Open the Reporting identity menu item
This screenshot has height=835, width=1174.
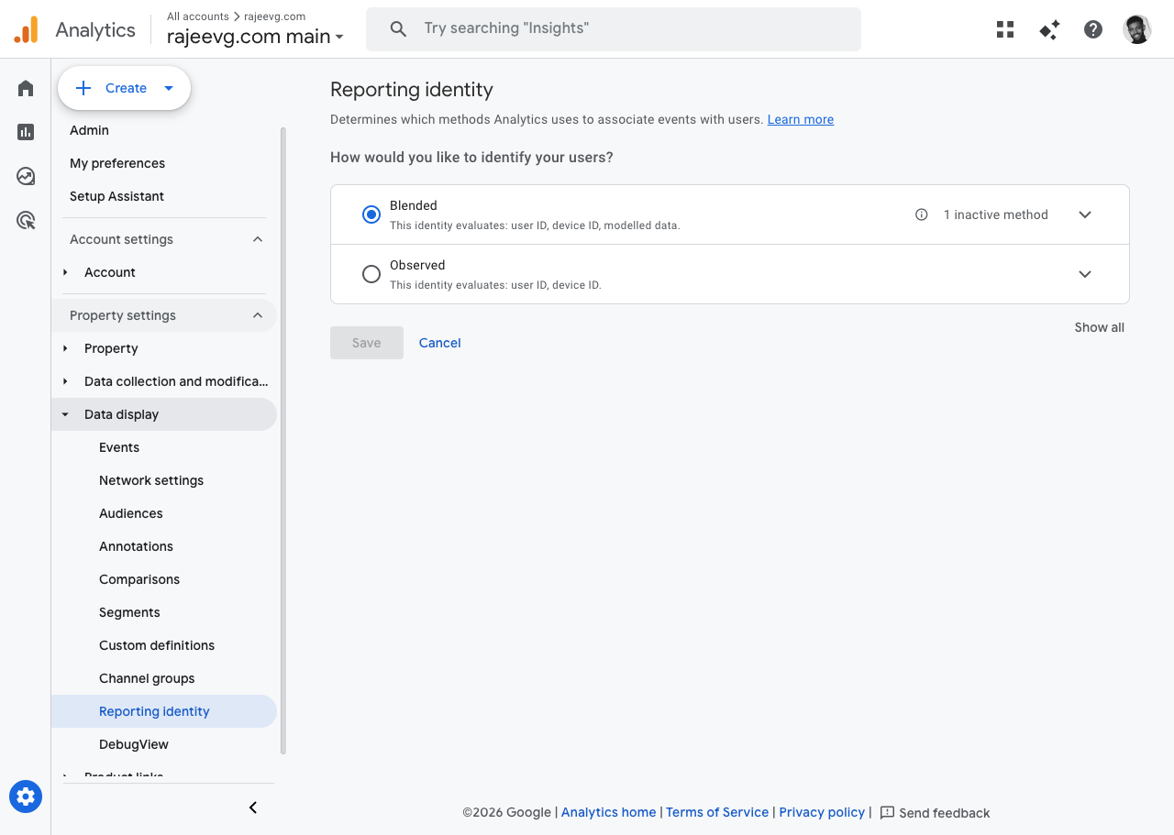click(154, 710)
